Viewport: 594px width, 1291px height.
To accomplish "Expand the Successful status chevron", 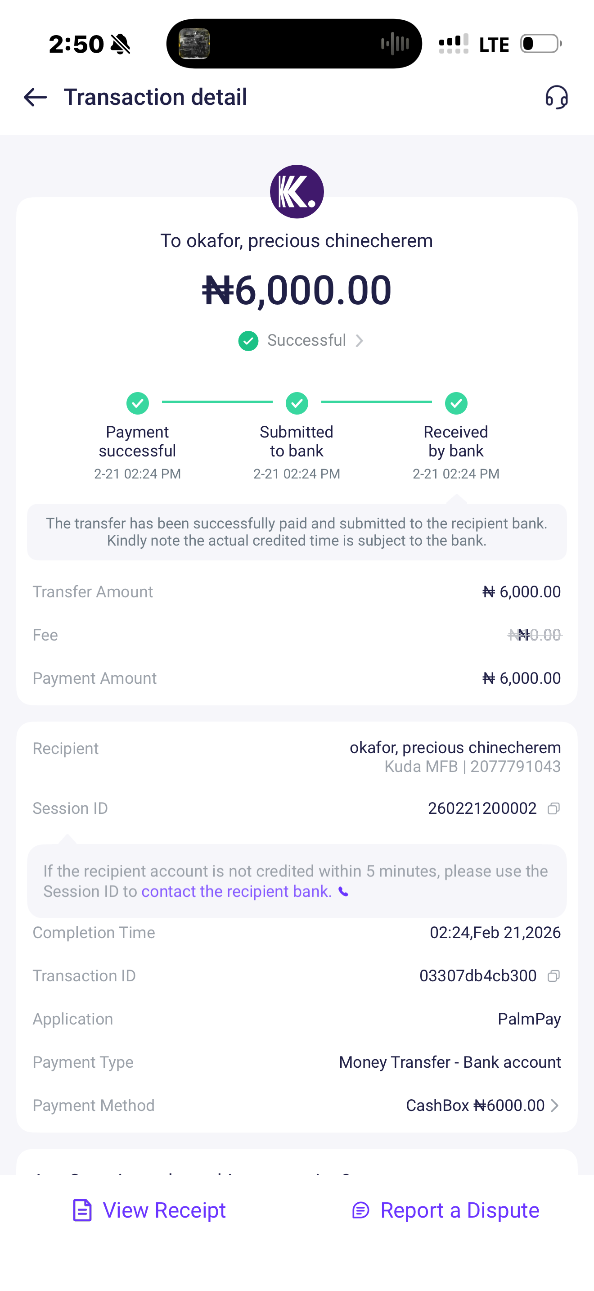I will (x=360, y=341).
